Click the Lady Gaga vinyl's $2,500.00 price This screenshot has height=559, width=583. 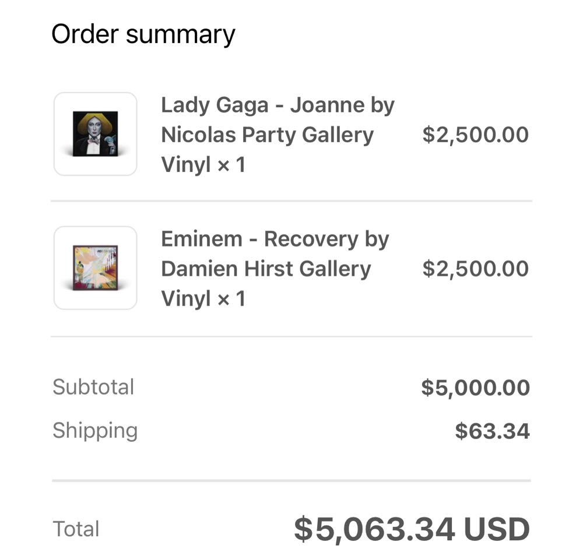(x=475, y=135)
